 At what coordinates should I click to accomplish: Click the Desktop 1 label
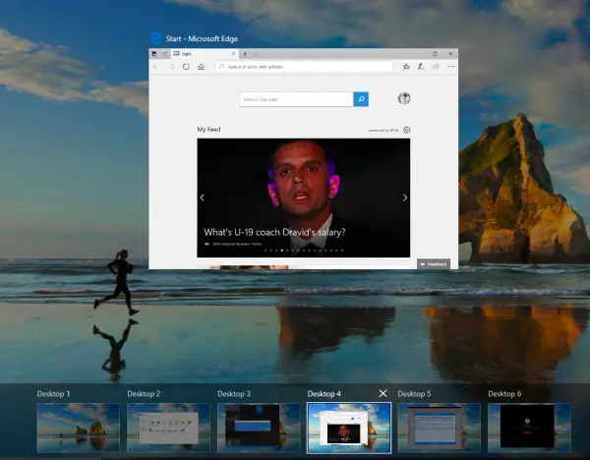pos(53,394)
